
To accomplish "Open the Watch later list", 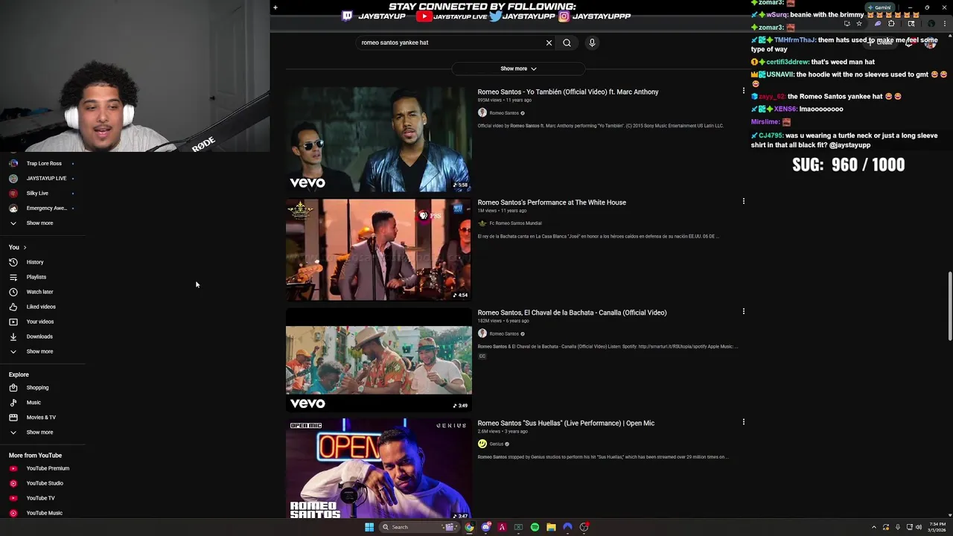I will click(x=39, y=292).
